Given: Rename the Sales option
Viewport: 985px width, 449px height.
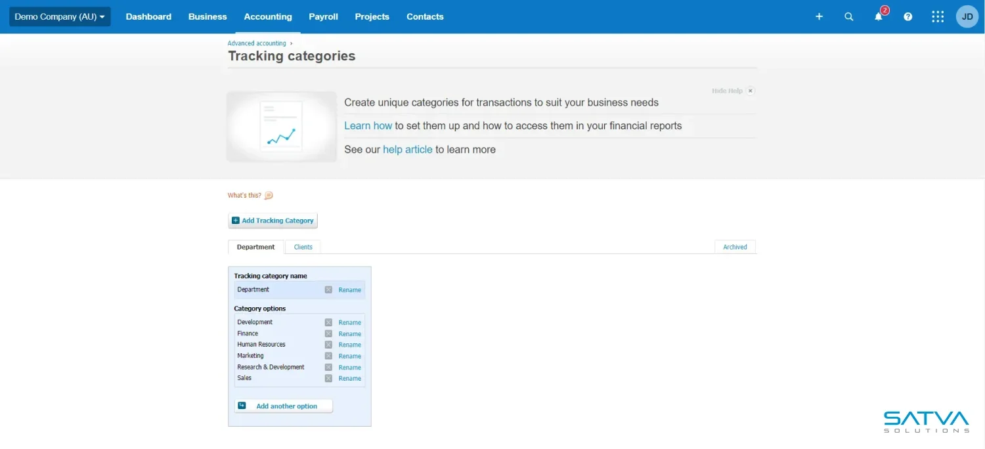Looking at the screenshot, I should (350, 378).
